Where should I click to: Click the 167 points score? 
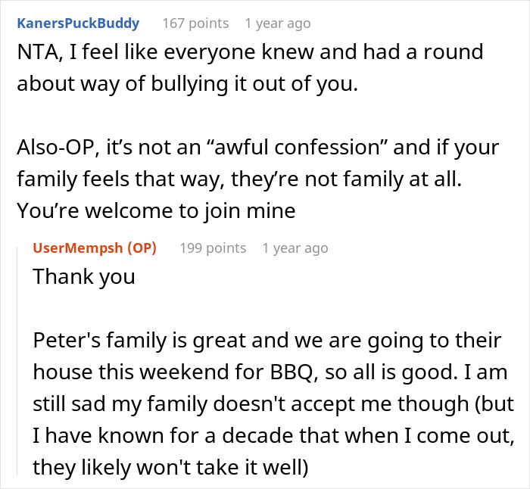(x=195, y=23)
